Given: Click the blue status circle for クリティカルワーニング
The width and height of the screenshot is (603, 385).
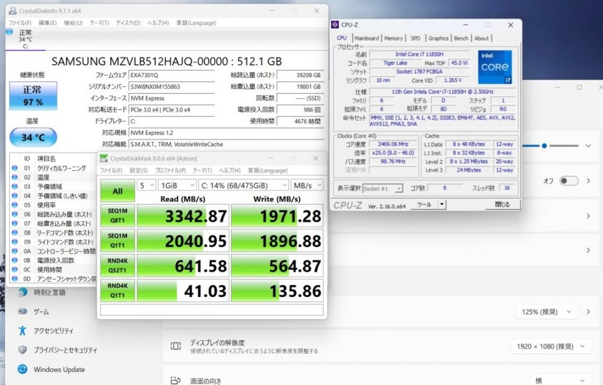Looking at the screenshot, I should 15,167.
